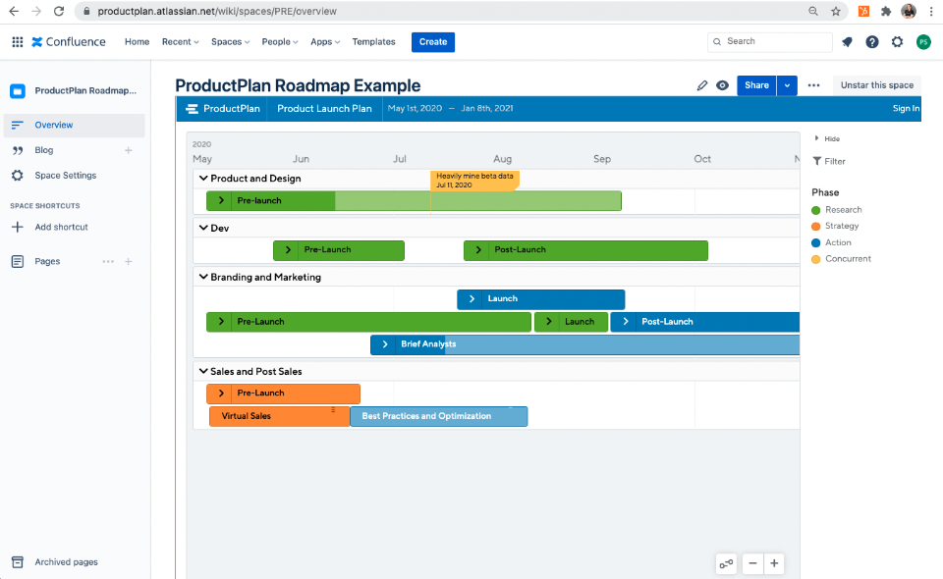Hide the legend panel
Image resolution: width=943 pixels, height=579 pixels.
tap(827, 138)
